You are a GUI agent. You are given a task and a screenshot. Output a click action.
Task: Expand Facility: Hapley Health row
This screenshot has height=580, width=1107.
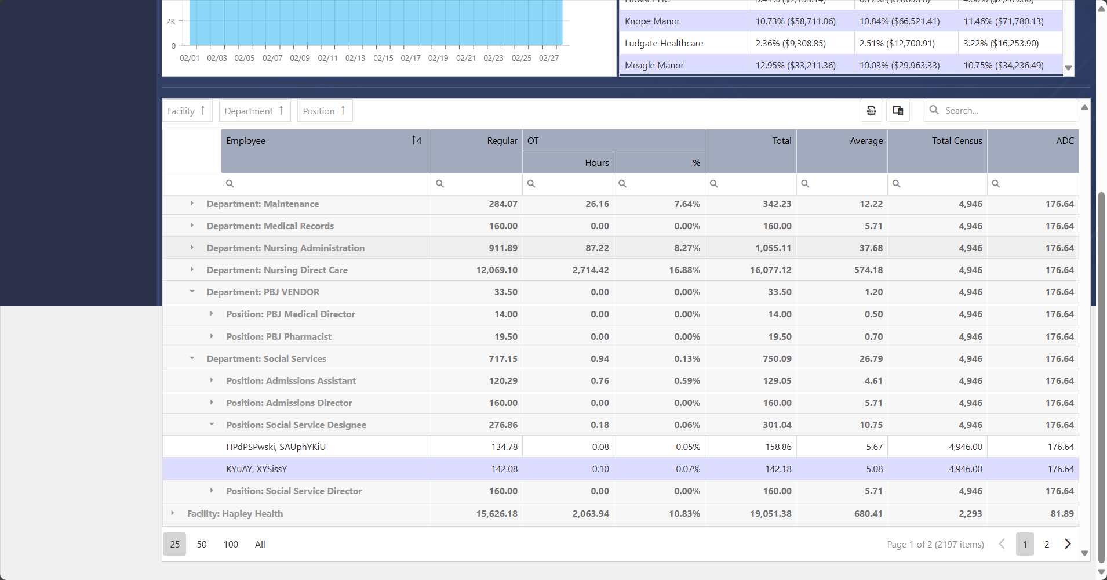172,513
